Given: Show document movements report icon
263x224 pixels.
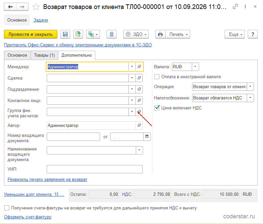Looking at the screenshot, I should coord(112,34).
